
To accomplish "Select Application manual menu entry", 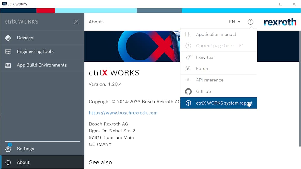I will click(219, 34).
